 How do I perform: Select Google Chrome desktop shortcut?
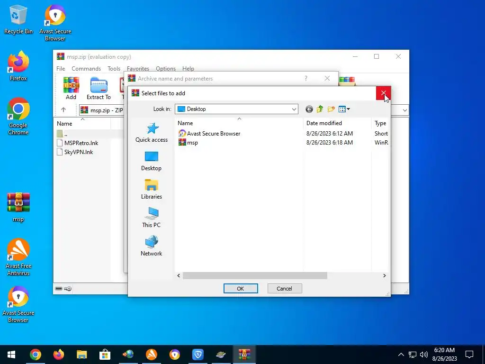(18, 117)
